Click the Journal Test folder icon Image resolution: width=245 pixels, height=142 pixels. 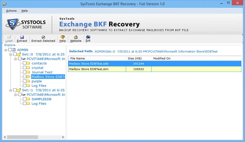click(28, 72)
